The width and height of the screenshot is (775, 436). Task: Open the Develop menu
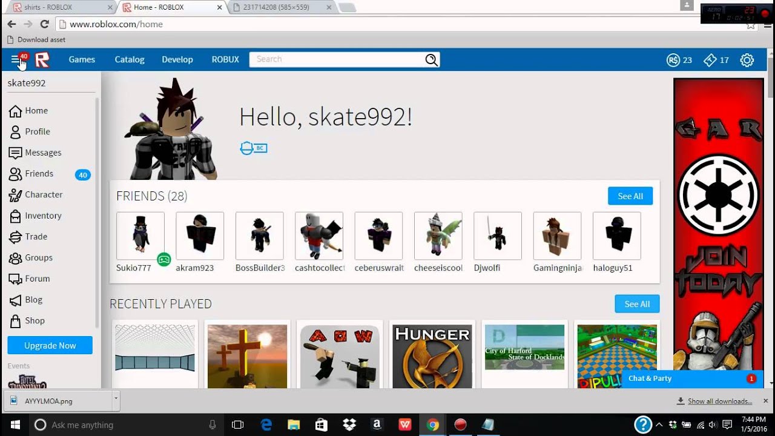pos(177,59)
